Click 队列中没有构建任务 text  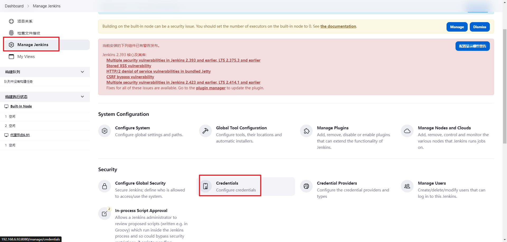18,82
